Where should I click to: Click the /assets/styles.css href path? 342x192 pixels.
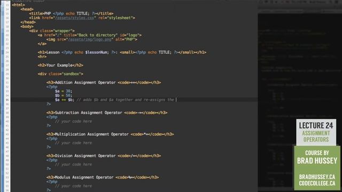click(x=74, y=18)
